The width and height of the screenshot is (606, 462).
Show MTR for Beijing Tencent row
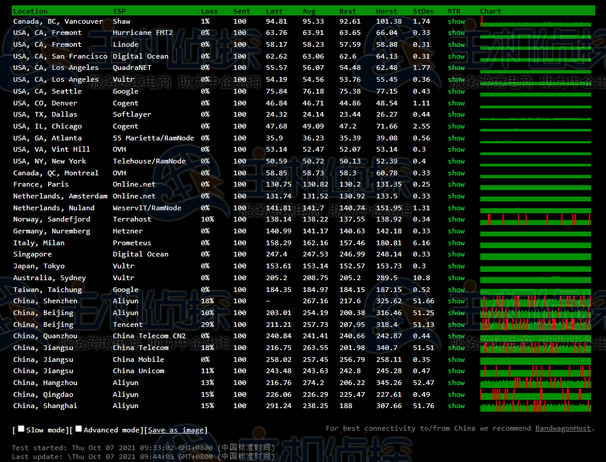[x=456, y=325]
